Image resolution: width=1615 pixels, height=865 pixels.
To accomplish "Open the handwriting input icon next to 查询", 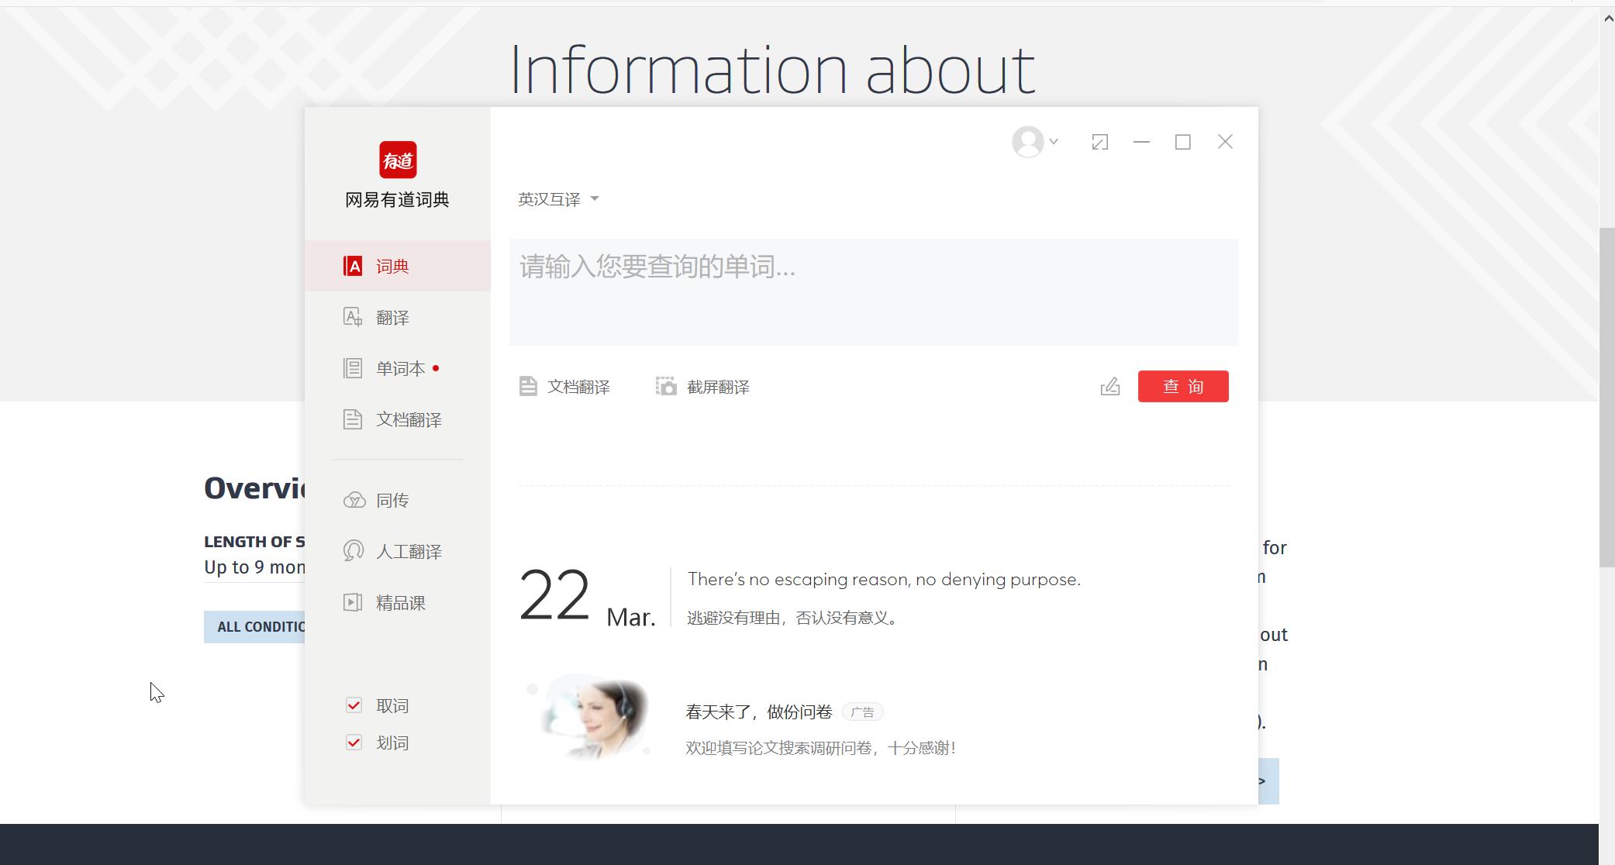I will pos(1110,386).
